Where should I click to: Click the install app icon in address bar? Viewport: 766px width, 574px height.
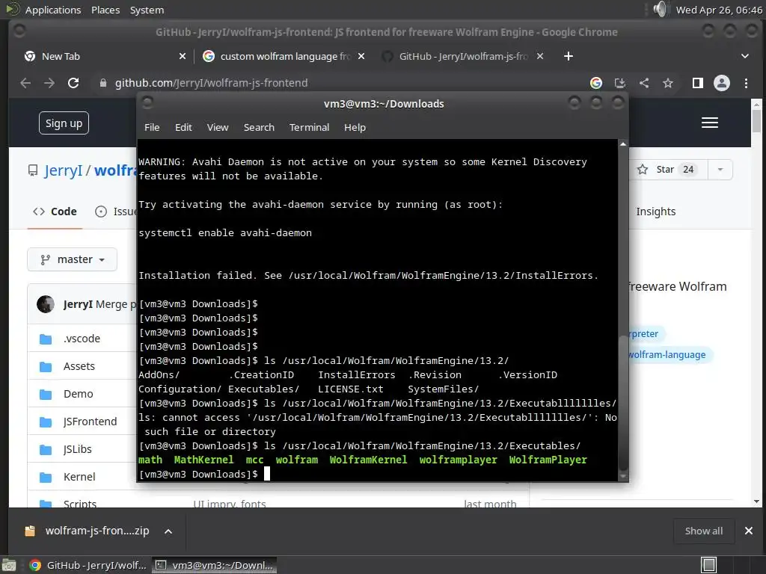(620, 83)
